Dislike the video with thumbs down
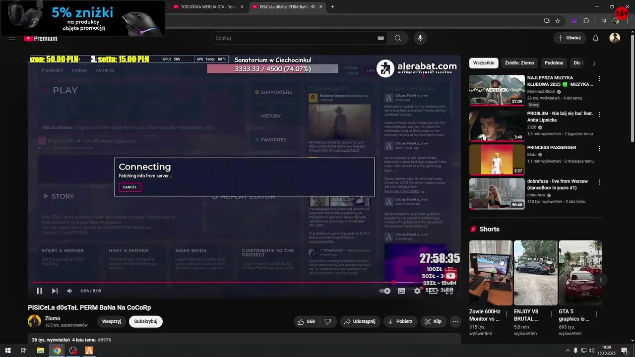The width and height of the screenshot is (635, 357). (x=328, y=321)
